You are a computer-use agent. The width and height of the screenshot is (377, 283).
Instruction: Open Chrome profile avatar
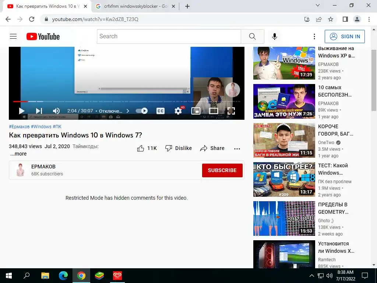[x=357, y=19]
